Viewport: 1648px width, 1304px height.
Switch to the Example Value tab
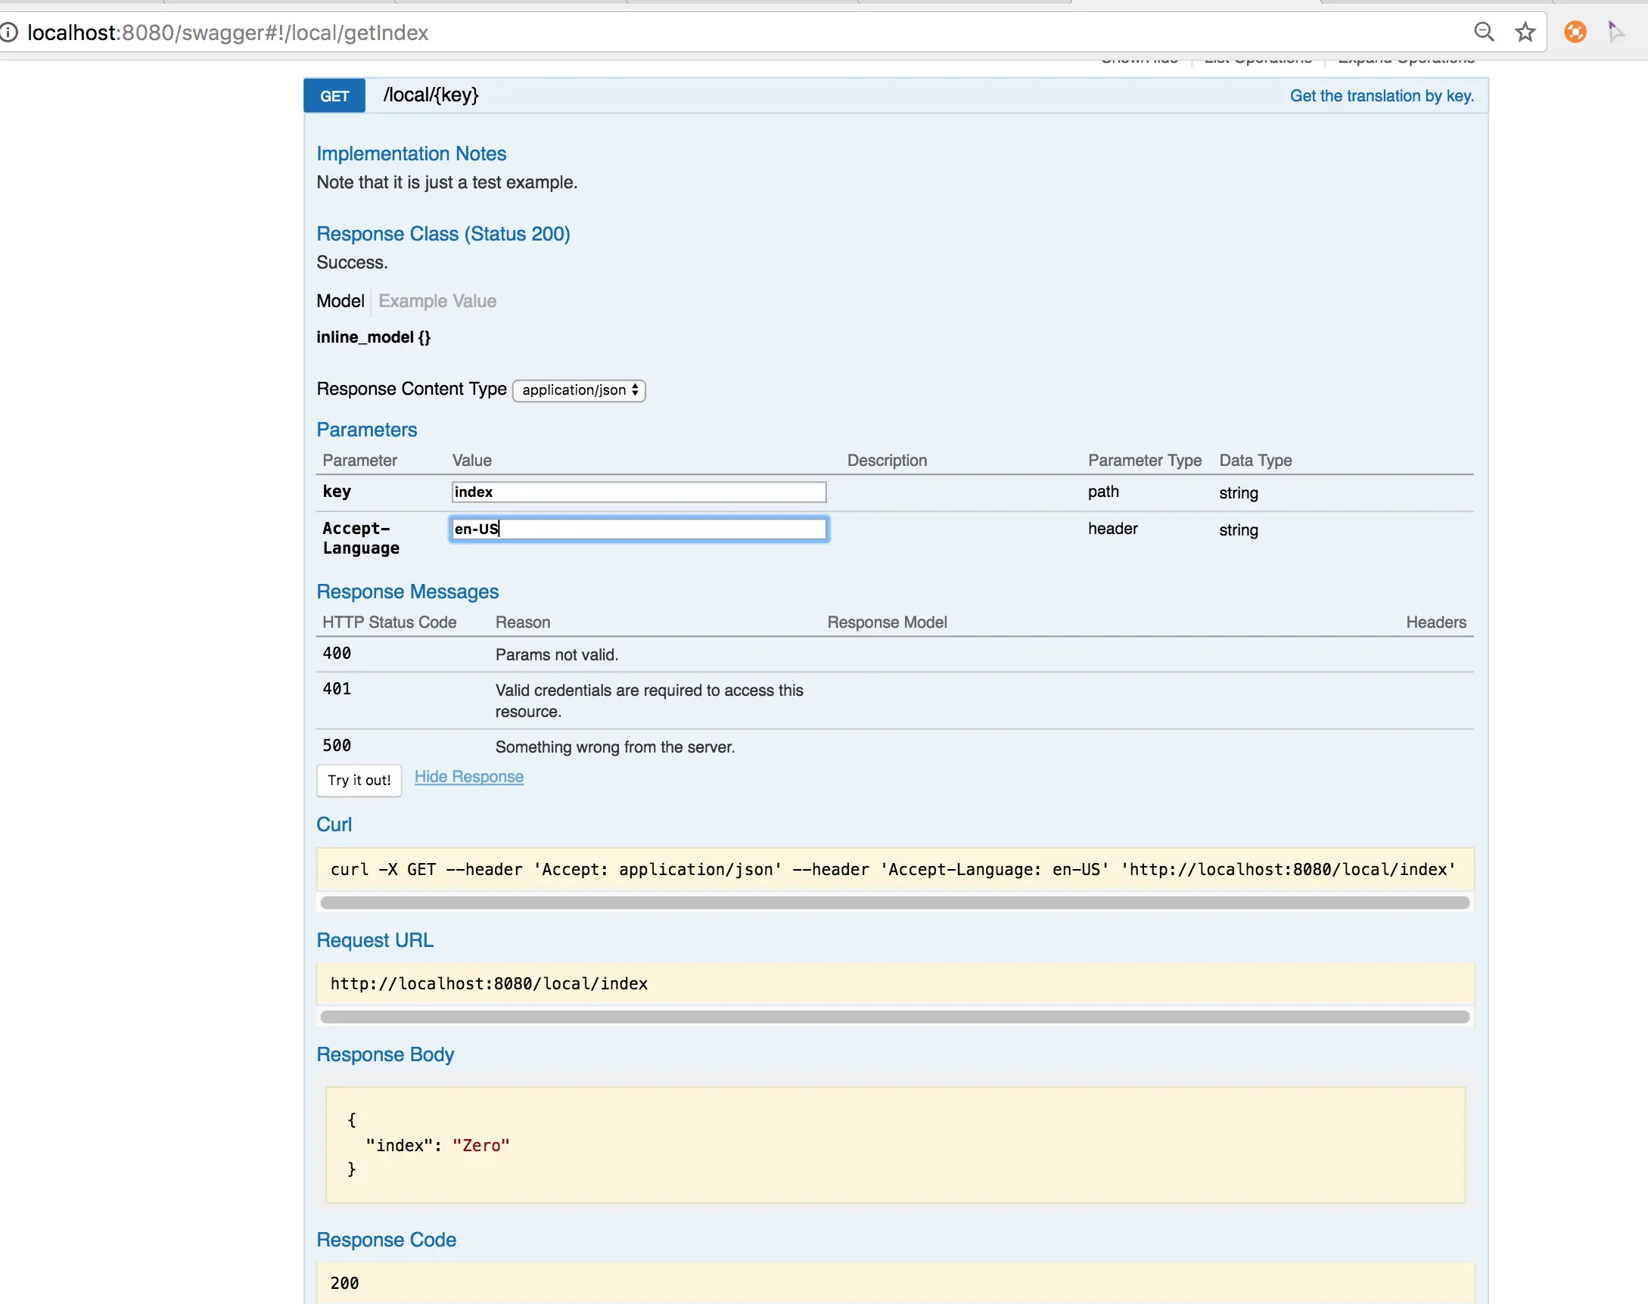tap(437, 302)
